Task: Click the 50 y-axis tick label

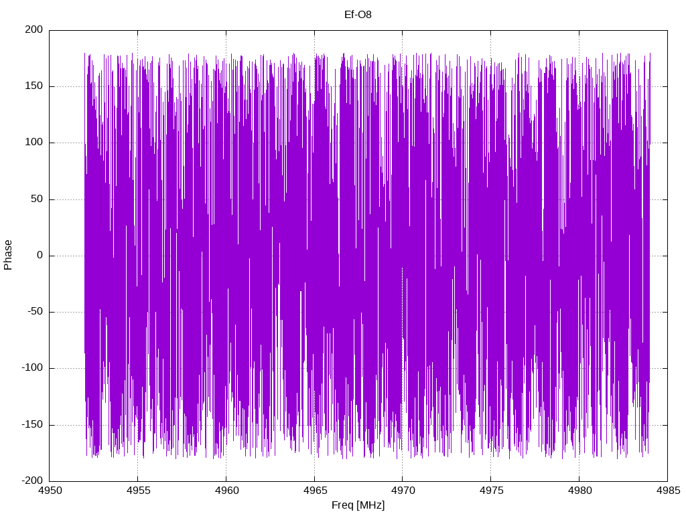Action: [38, 199]
